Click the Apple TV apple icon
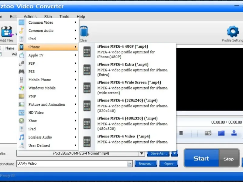The image size is (243, 182). click(x=22, y=55)
